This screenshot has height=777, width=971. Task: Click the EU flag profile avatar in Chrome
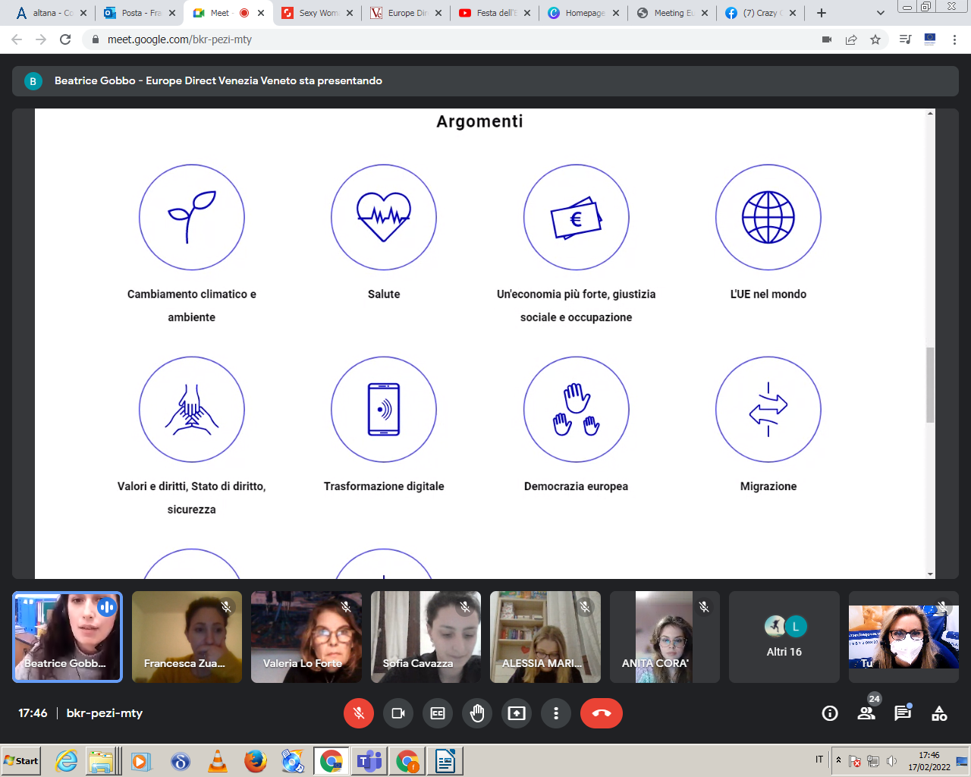point(930,39)
